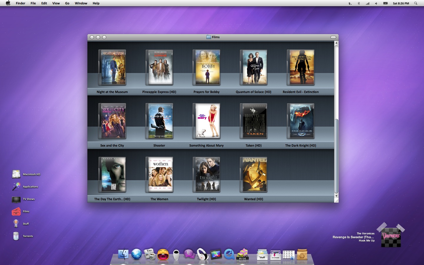This screenshot has width=424, height=265.
Task: Click the Twitter status icon in menu bar
Action: click(350, 4)
